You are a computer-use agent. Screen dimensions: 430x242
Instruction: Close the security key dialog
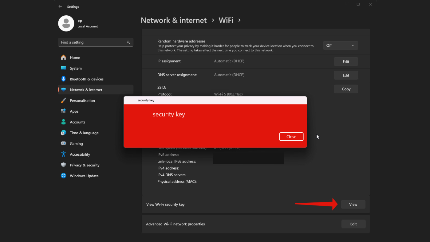point(291,136)
